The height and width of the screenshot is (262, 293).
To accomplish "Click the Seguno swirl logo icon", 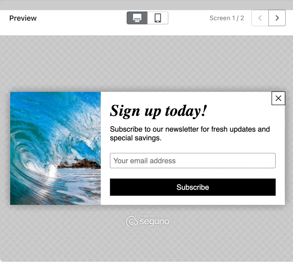I will (x=132, y=221).
